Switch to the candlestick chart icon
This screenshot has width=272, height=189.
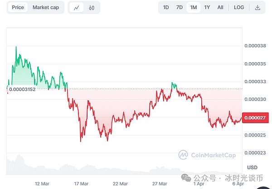click(x=92, y=8)
